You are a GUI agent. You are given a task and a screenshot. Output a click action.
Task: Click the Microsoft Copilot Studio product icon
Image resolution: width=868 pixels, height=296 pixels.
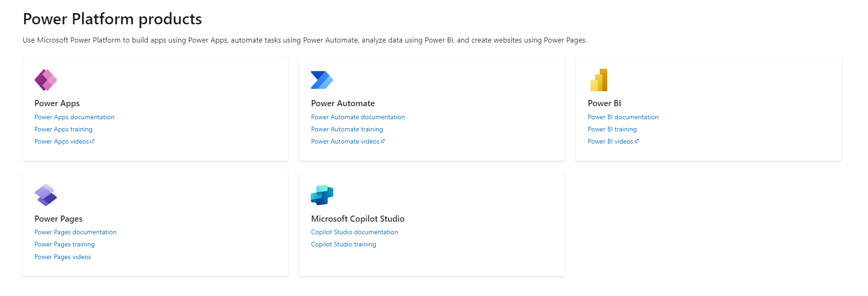pyautogui.click(x=322, y=195)
